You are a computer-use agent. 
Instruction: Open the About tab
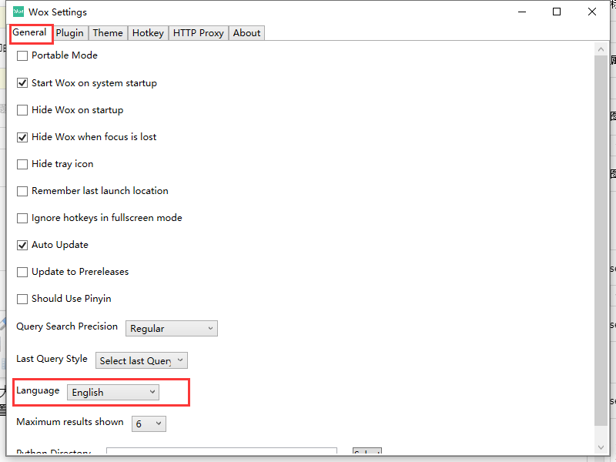[x=246, y=33]
